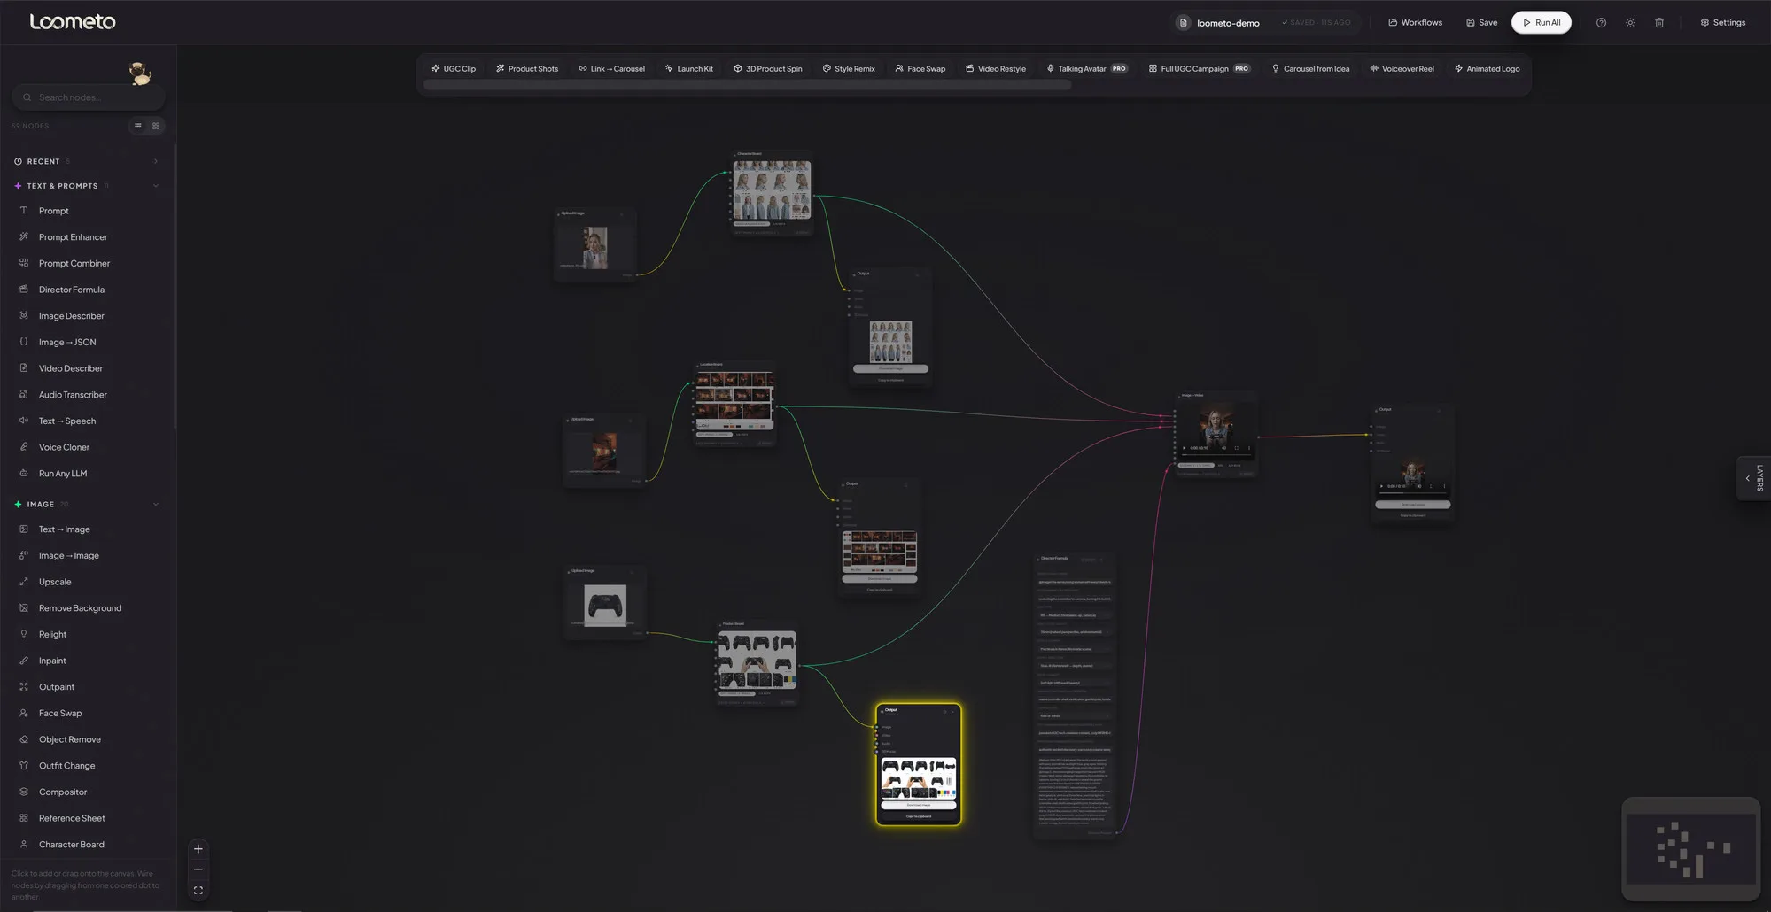Open the Full UGC Campaign template
Image resolution: width=1771 pixels, height=912 pixels.
point(1200,69)
